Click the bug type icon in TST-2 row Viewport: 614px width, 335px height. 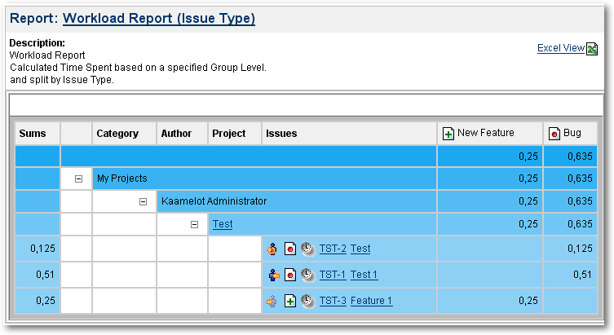pyautogui.click(x=290, y=249)
